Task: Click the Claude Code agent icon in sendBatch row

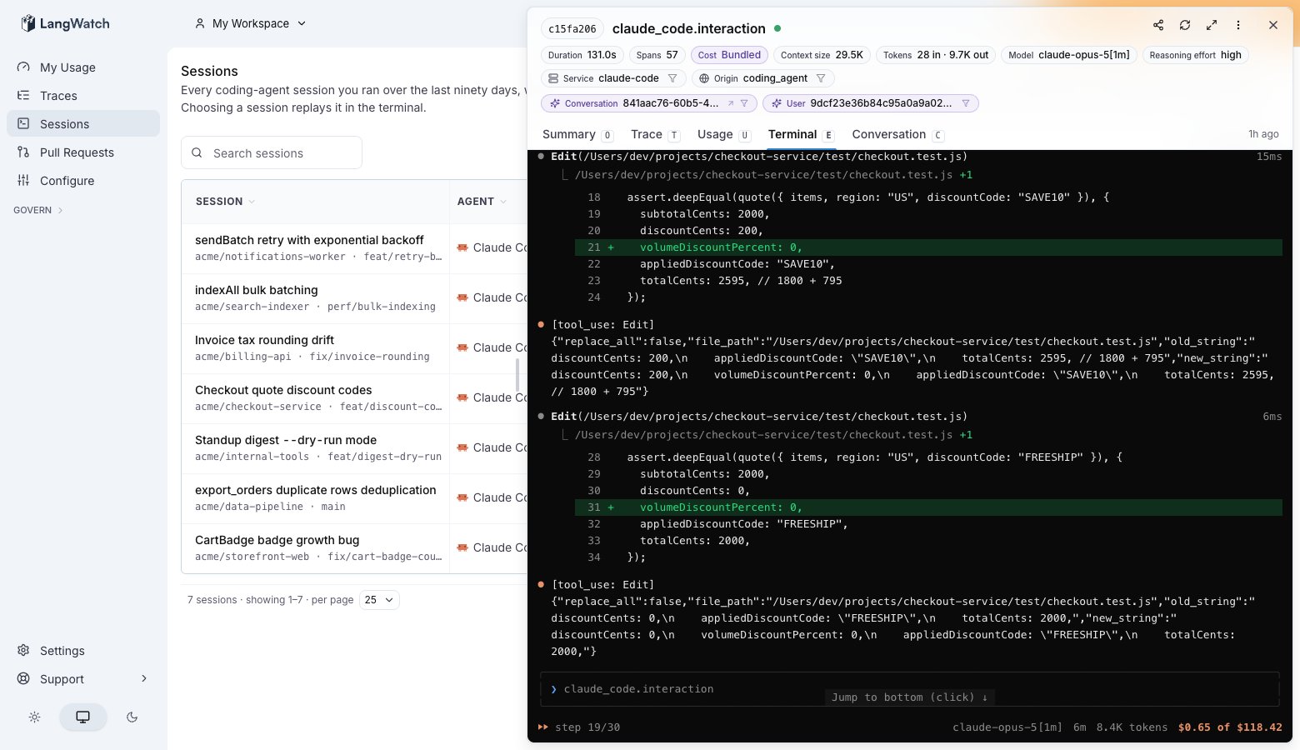Action: pos(462,247)
